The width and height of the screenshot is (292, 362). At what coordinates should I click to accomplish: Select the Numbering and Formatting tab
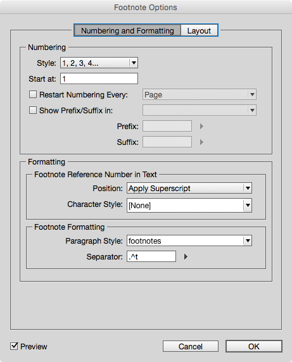pos(127,30)
